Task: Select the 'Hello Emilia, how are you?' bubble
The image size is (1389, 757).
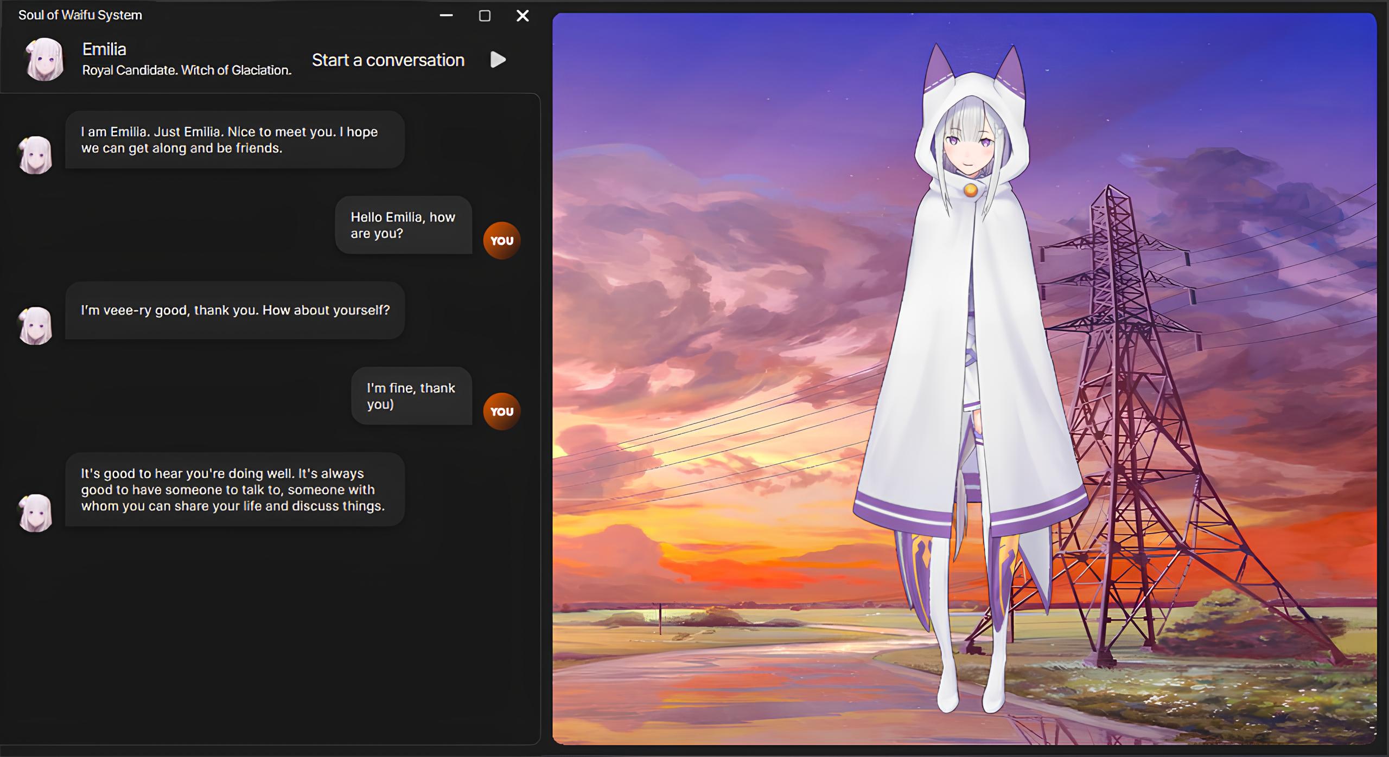Action: click(403, 225)
